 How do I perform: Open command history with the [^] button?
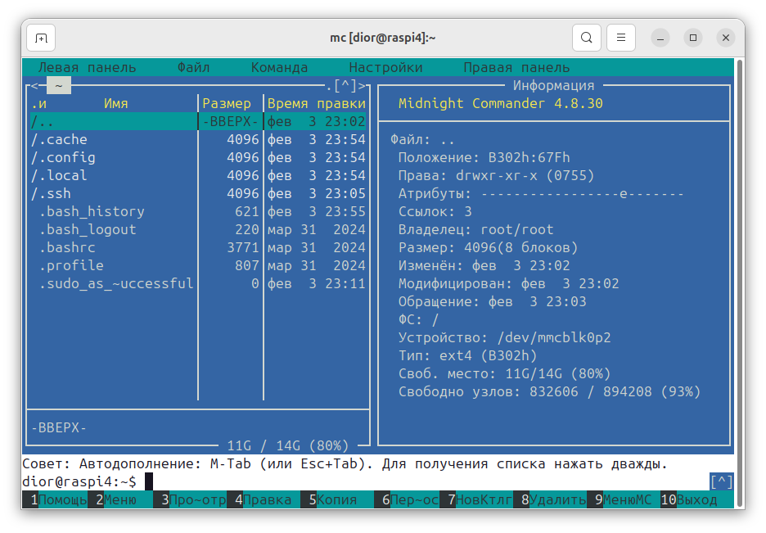click(722, 481)
